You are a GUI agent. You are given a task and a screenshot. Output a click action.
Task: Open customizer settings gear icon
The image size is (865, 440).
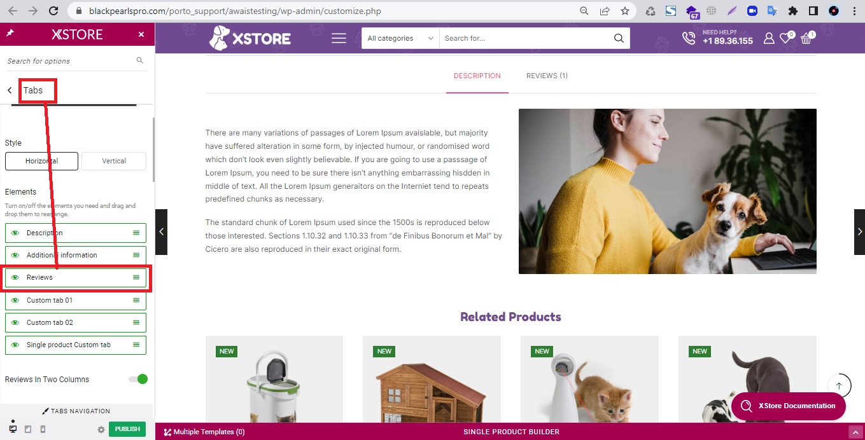[x=101, y=430]
